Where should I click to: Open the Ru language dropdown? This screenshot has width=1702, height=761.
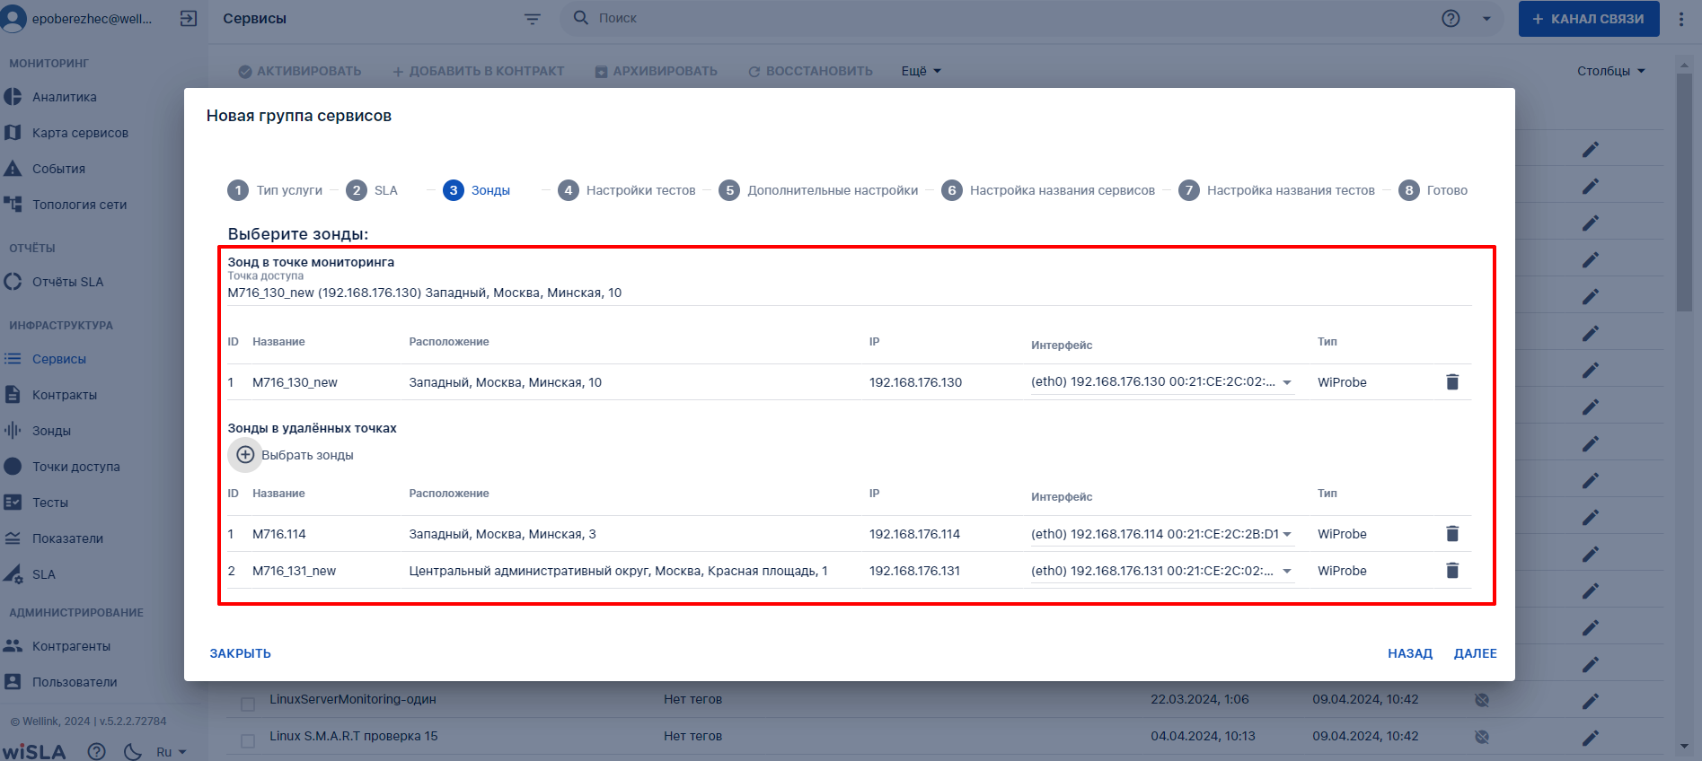pyautogui.click(x=172, y=752)
